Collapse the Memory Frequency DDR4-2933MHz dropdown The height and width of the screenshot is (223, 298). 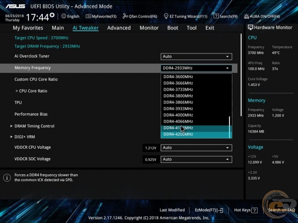click(196, 68)
